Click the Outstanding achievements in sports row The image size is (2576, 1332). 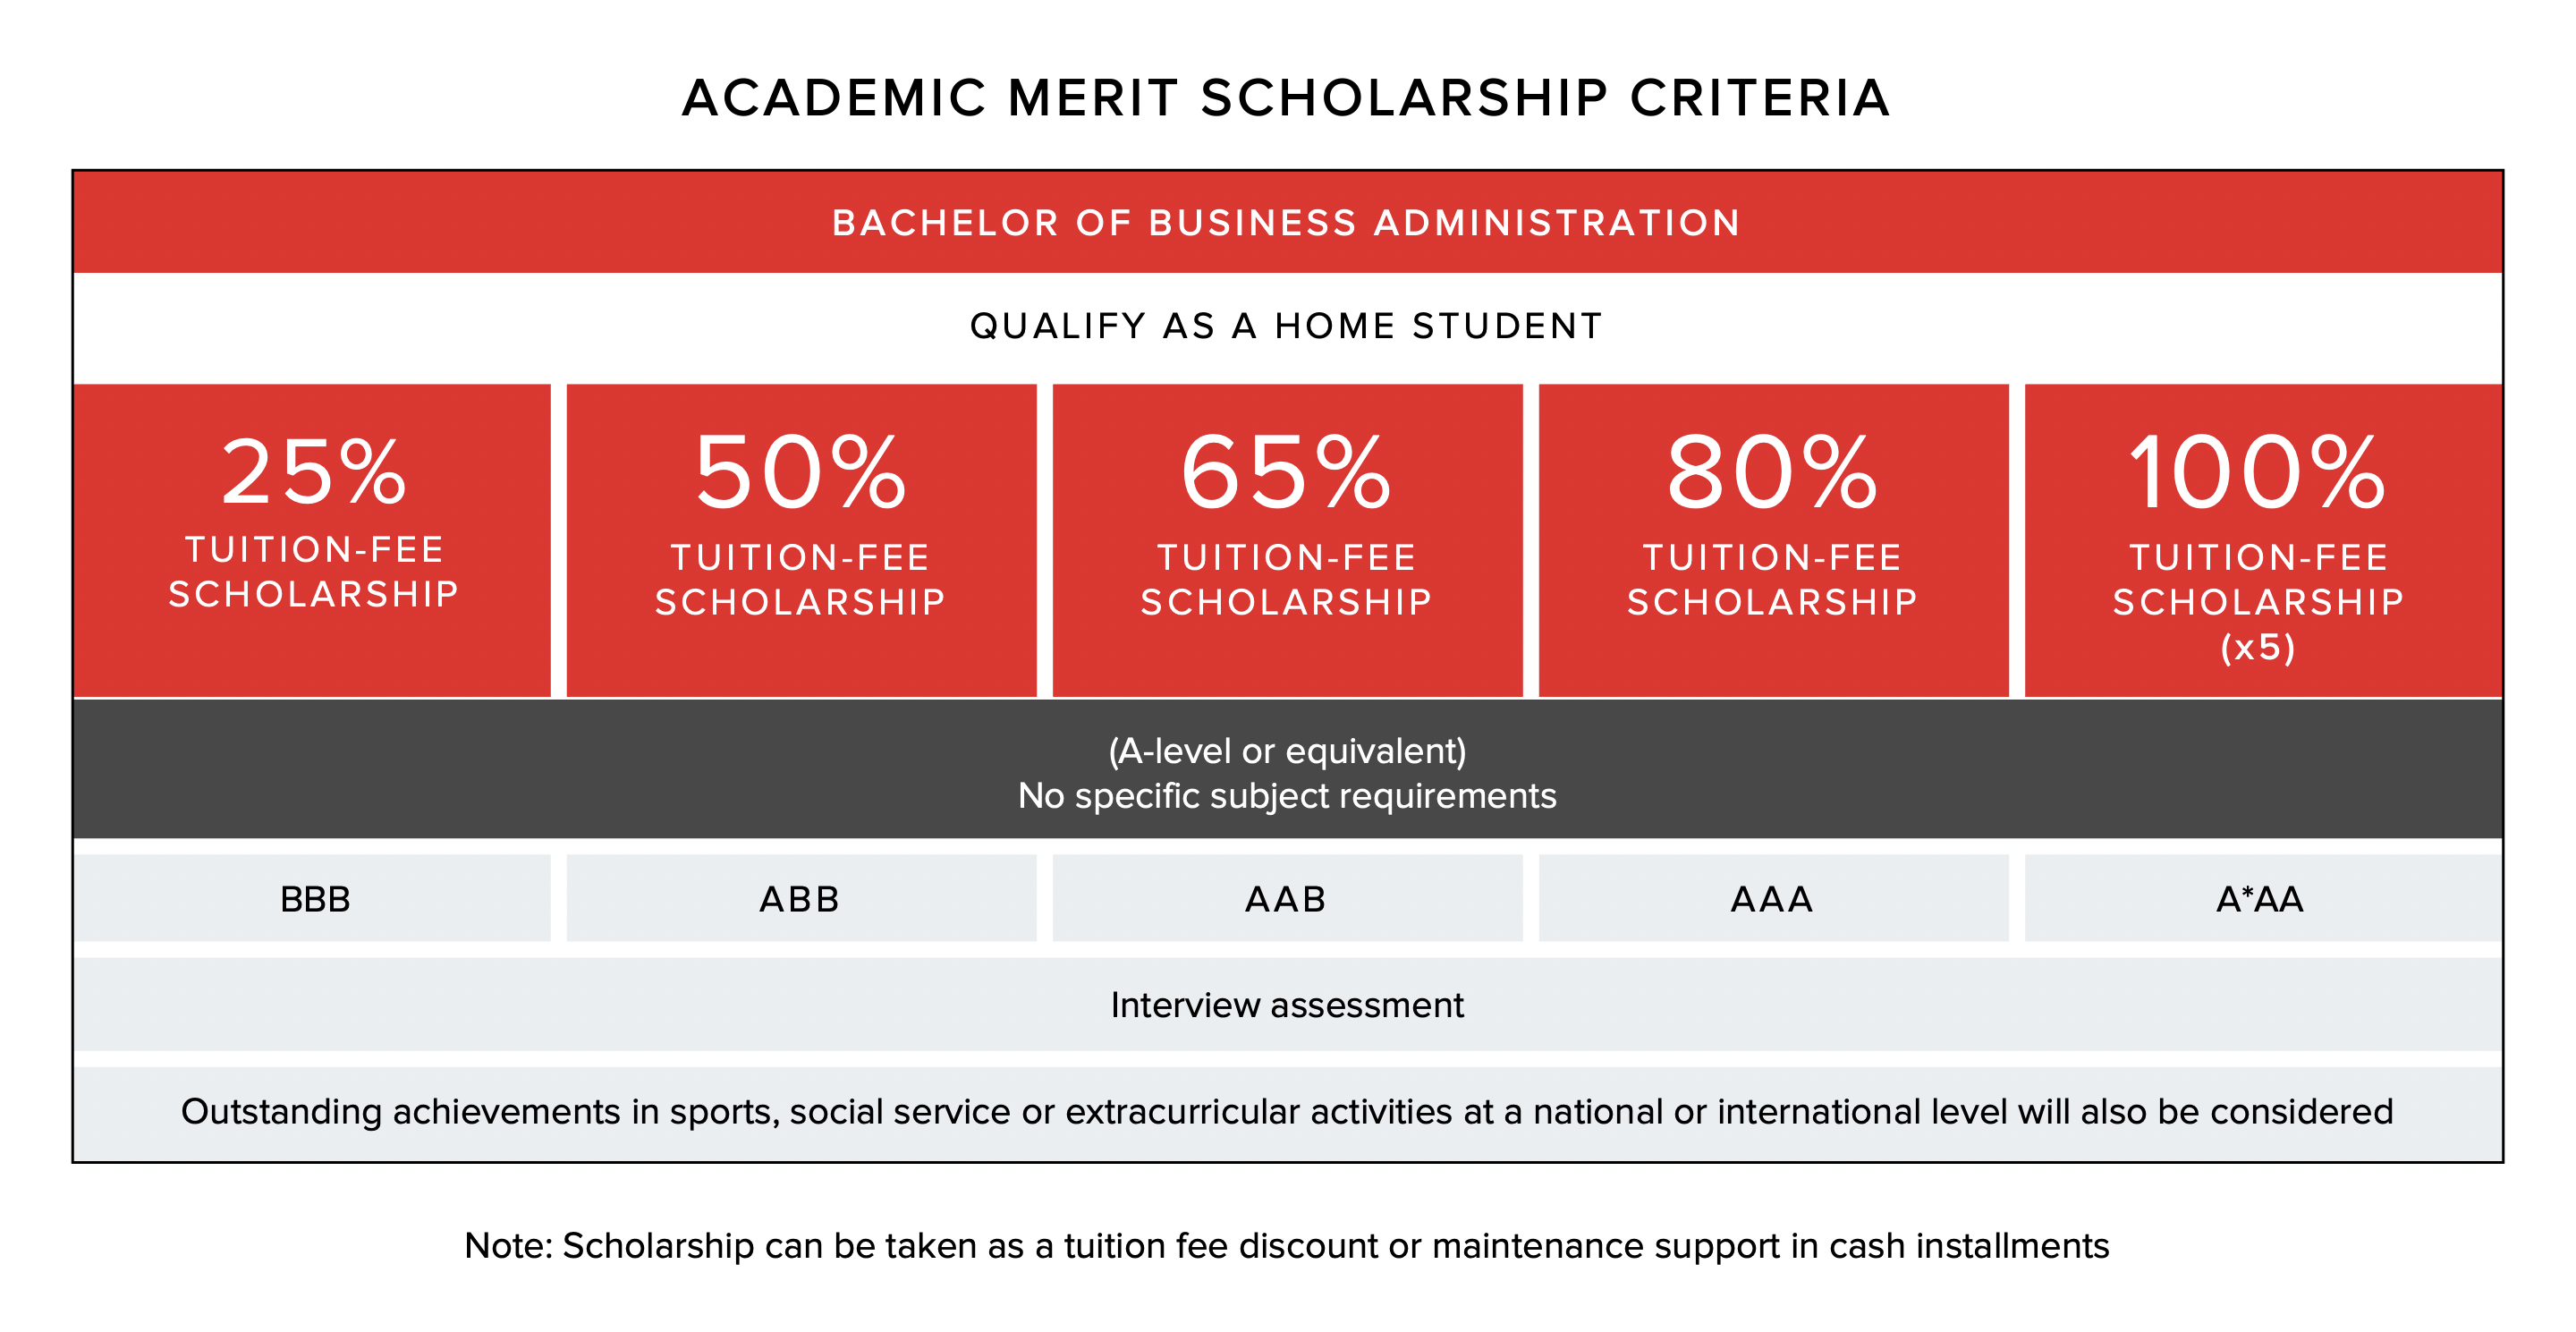[1286, 1112]
